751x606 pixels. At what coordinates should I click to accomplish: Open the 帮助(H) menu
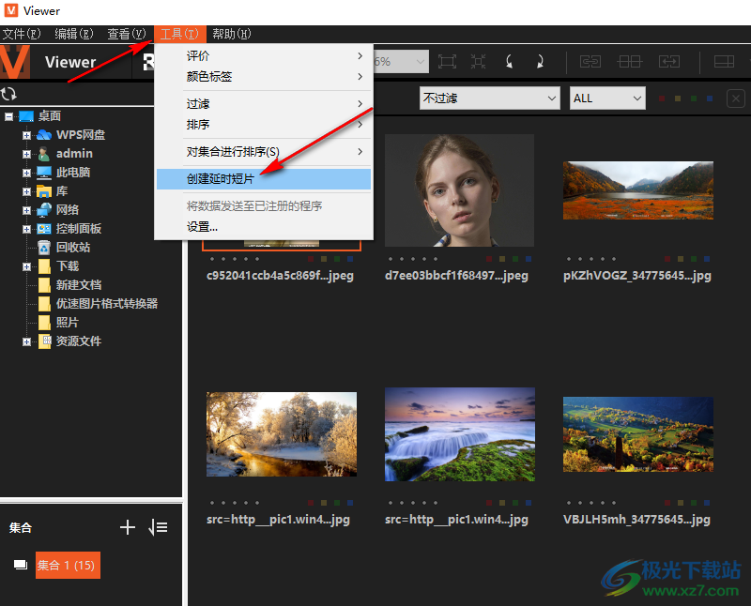[232, 34]
